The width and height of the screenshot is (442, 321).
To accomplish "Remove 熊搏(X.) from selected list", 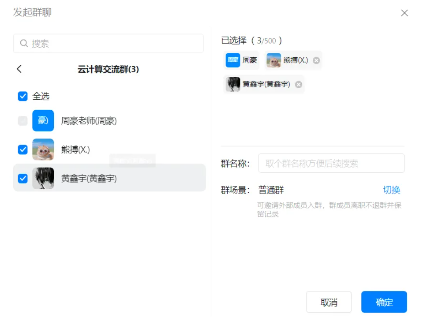I will click(x=316, y=60).
